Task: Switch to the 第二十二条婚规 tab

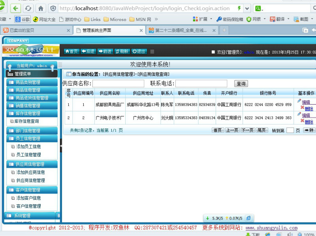Action: click(x=181, y=30)
